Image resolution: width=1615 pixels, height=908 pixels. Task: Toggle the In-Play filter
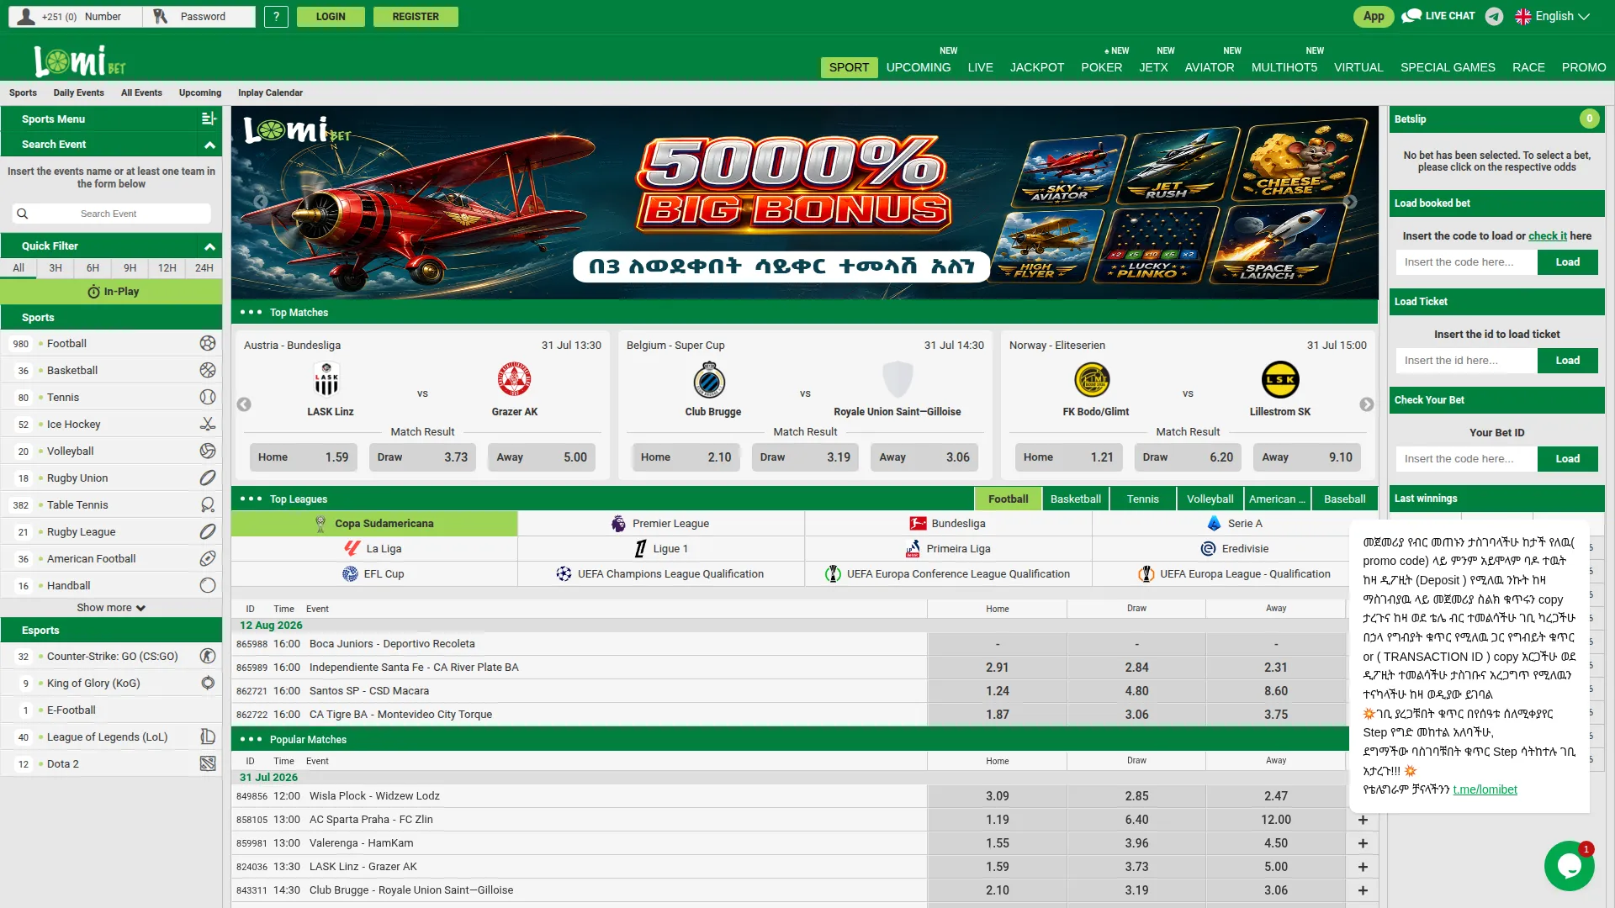click(111, 292)
